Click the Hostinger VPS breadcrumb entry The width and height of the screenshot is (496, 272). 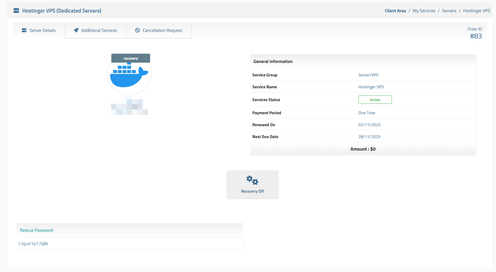(476, 10)
